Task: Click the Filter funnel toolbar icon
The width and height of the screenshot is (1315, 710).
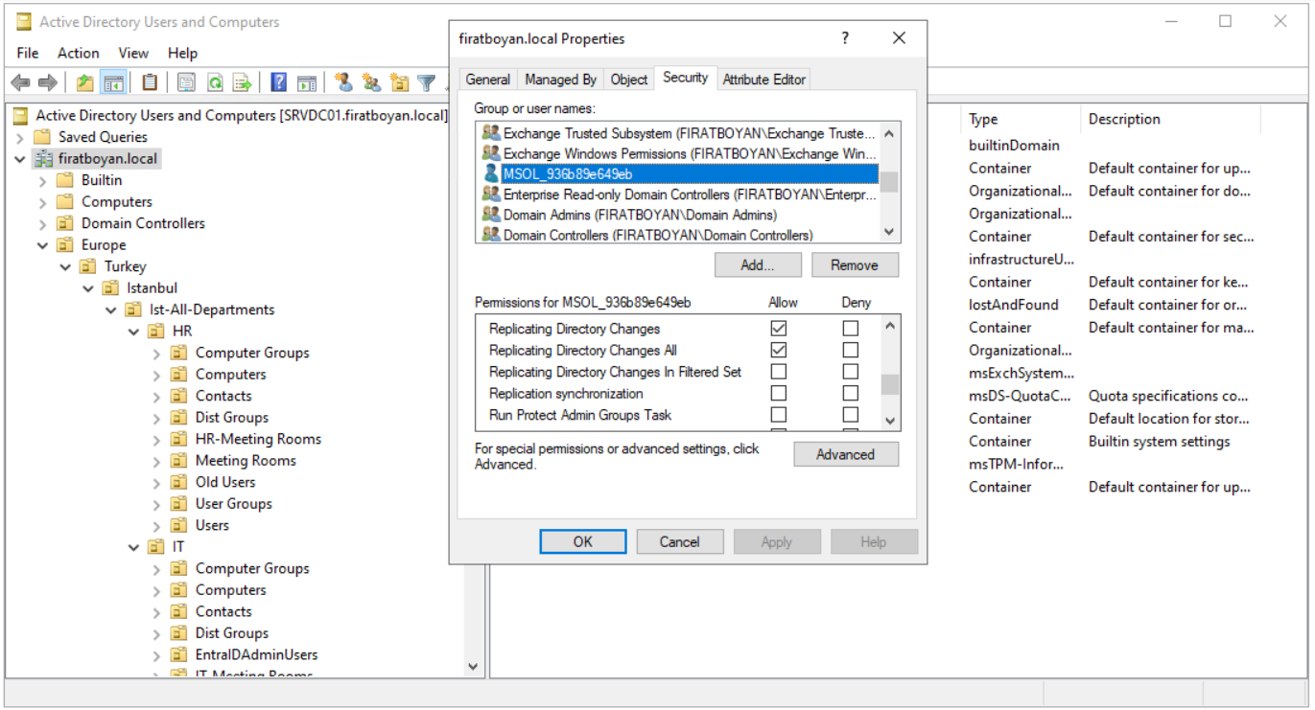Action: pos(427,83)
